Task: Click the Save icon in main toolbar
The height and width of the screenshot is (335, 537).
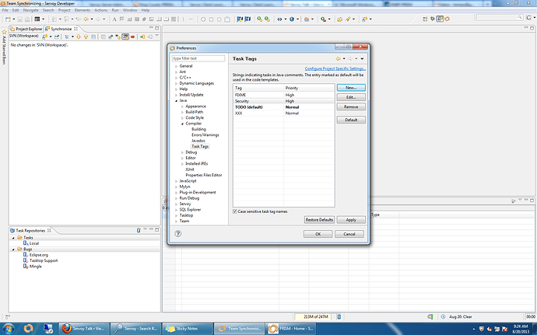Action: point(20,19)
